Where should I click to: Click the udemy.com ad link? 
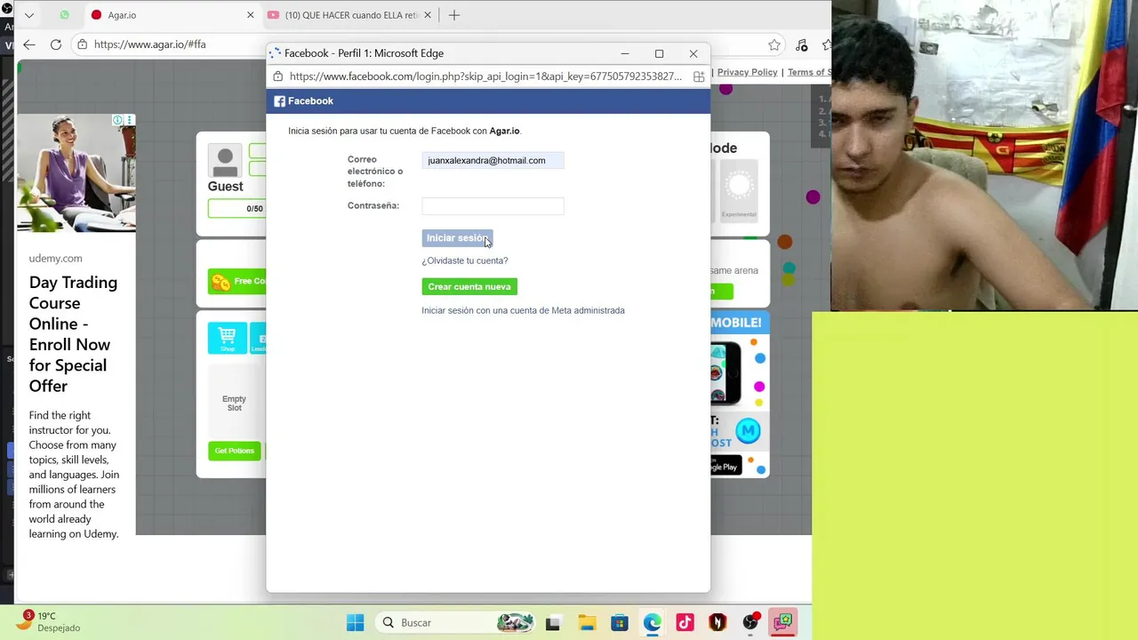[55, 259]
